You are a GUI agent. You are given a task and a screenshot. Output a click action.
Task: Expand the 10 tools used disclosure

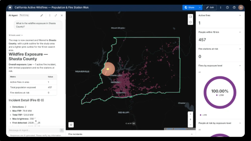click(16, 35)
